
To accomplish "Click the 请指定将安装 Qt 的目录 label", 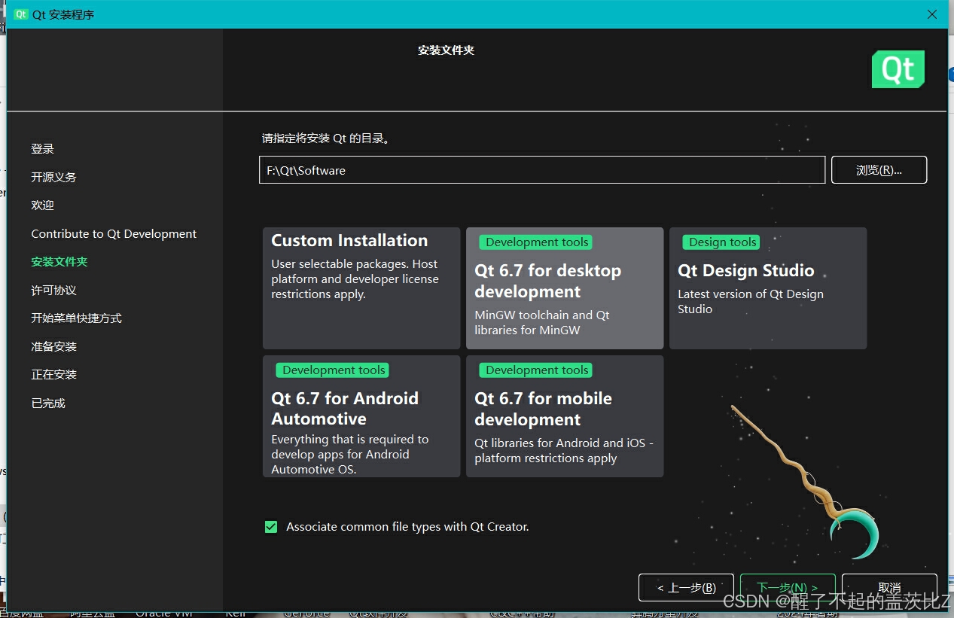I will (325, 139).
